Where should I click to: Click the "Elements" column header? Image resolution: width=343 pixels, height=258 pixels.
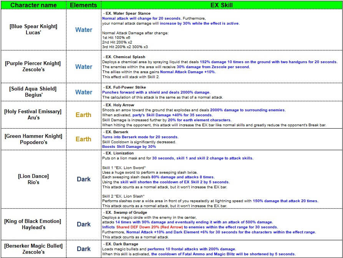83,5
